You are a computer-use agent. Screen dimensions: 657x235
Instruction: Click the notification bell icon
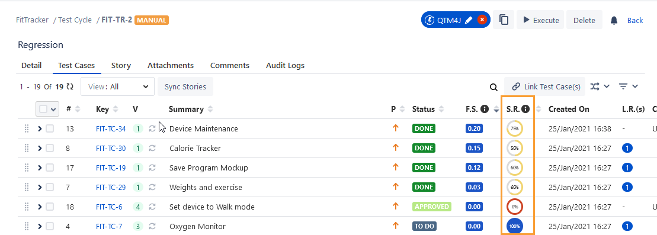coord(614,20)
